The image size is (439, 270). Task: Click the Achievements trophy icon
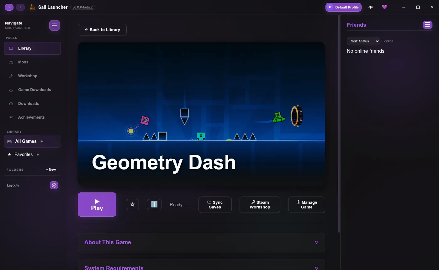[x=11, y=117]
